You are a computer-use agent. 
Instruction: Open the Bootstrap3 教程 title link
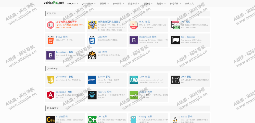pyautogui.click(x=148, y=37)
